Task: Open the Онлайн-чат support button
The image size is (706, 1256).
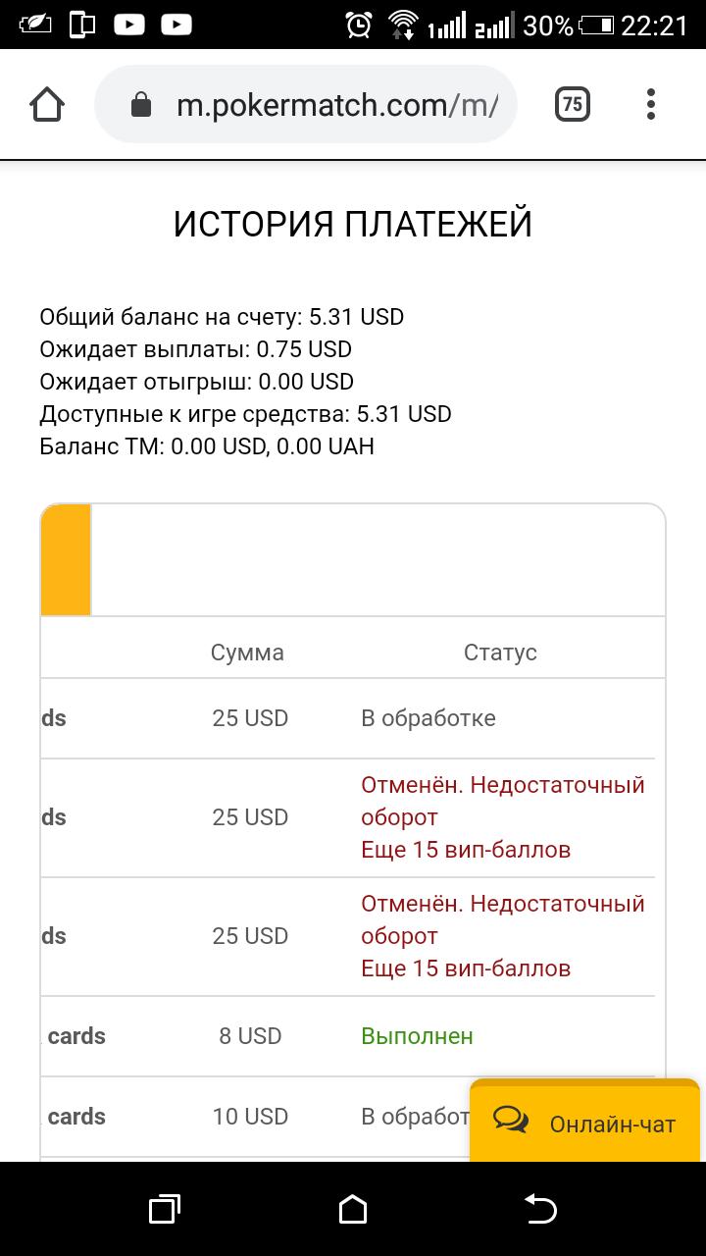Action: (585, 1122)
